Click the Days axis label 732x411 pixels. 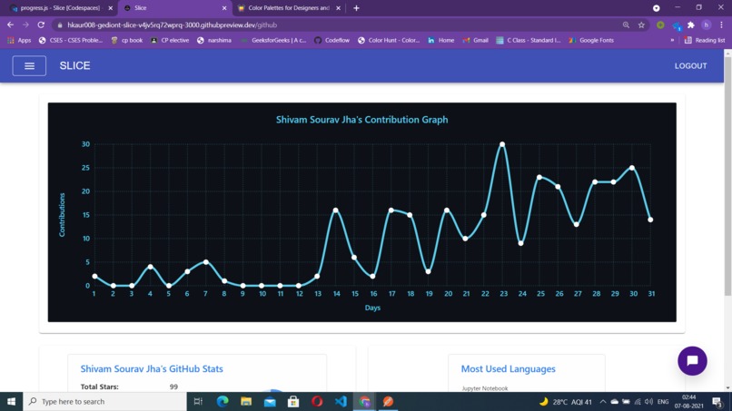(372, 308)
